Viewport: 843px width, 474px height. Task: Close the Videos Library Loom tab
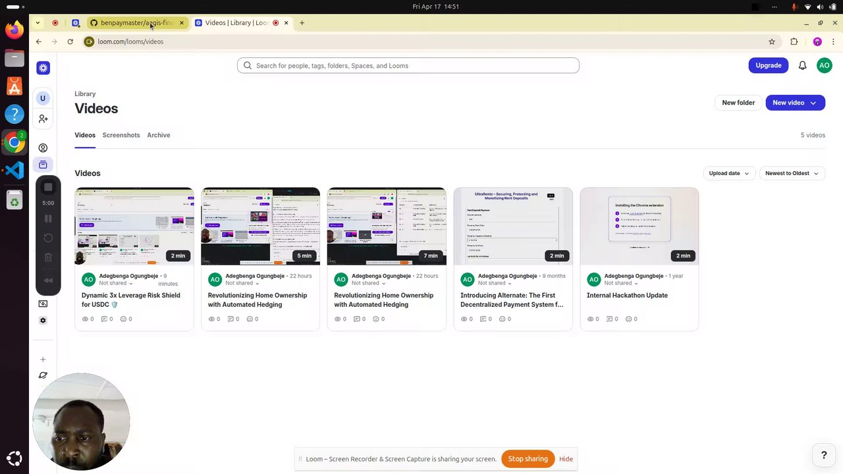click(x=286, y=23)
